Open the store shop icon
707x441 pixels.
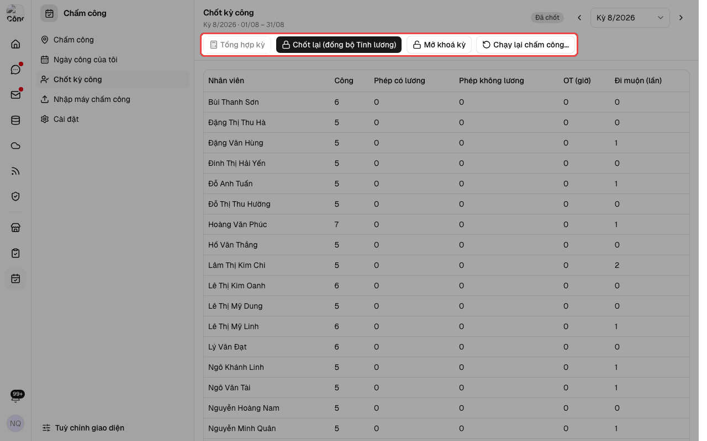[15, 228]
